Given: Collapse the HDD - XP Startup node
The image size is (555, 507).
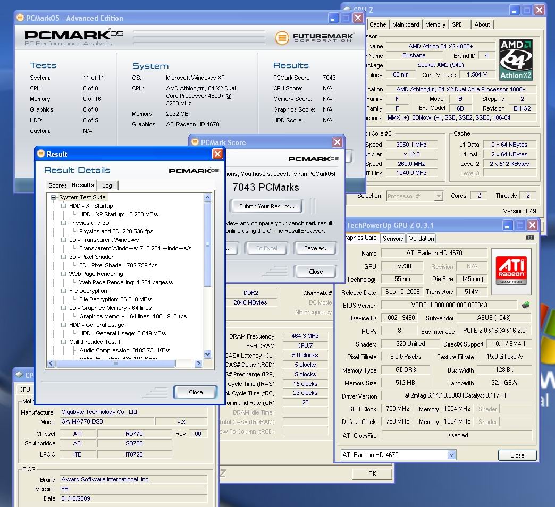Looking at the screenshot, I should pos(63,206).
